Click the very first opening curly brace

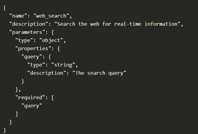(x=5, y=7)
